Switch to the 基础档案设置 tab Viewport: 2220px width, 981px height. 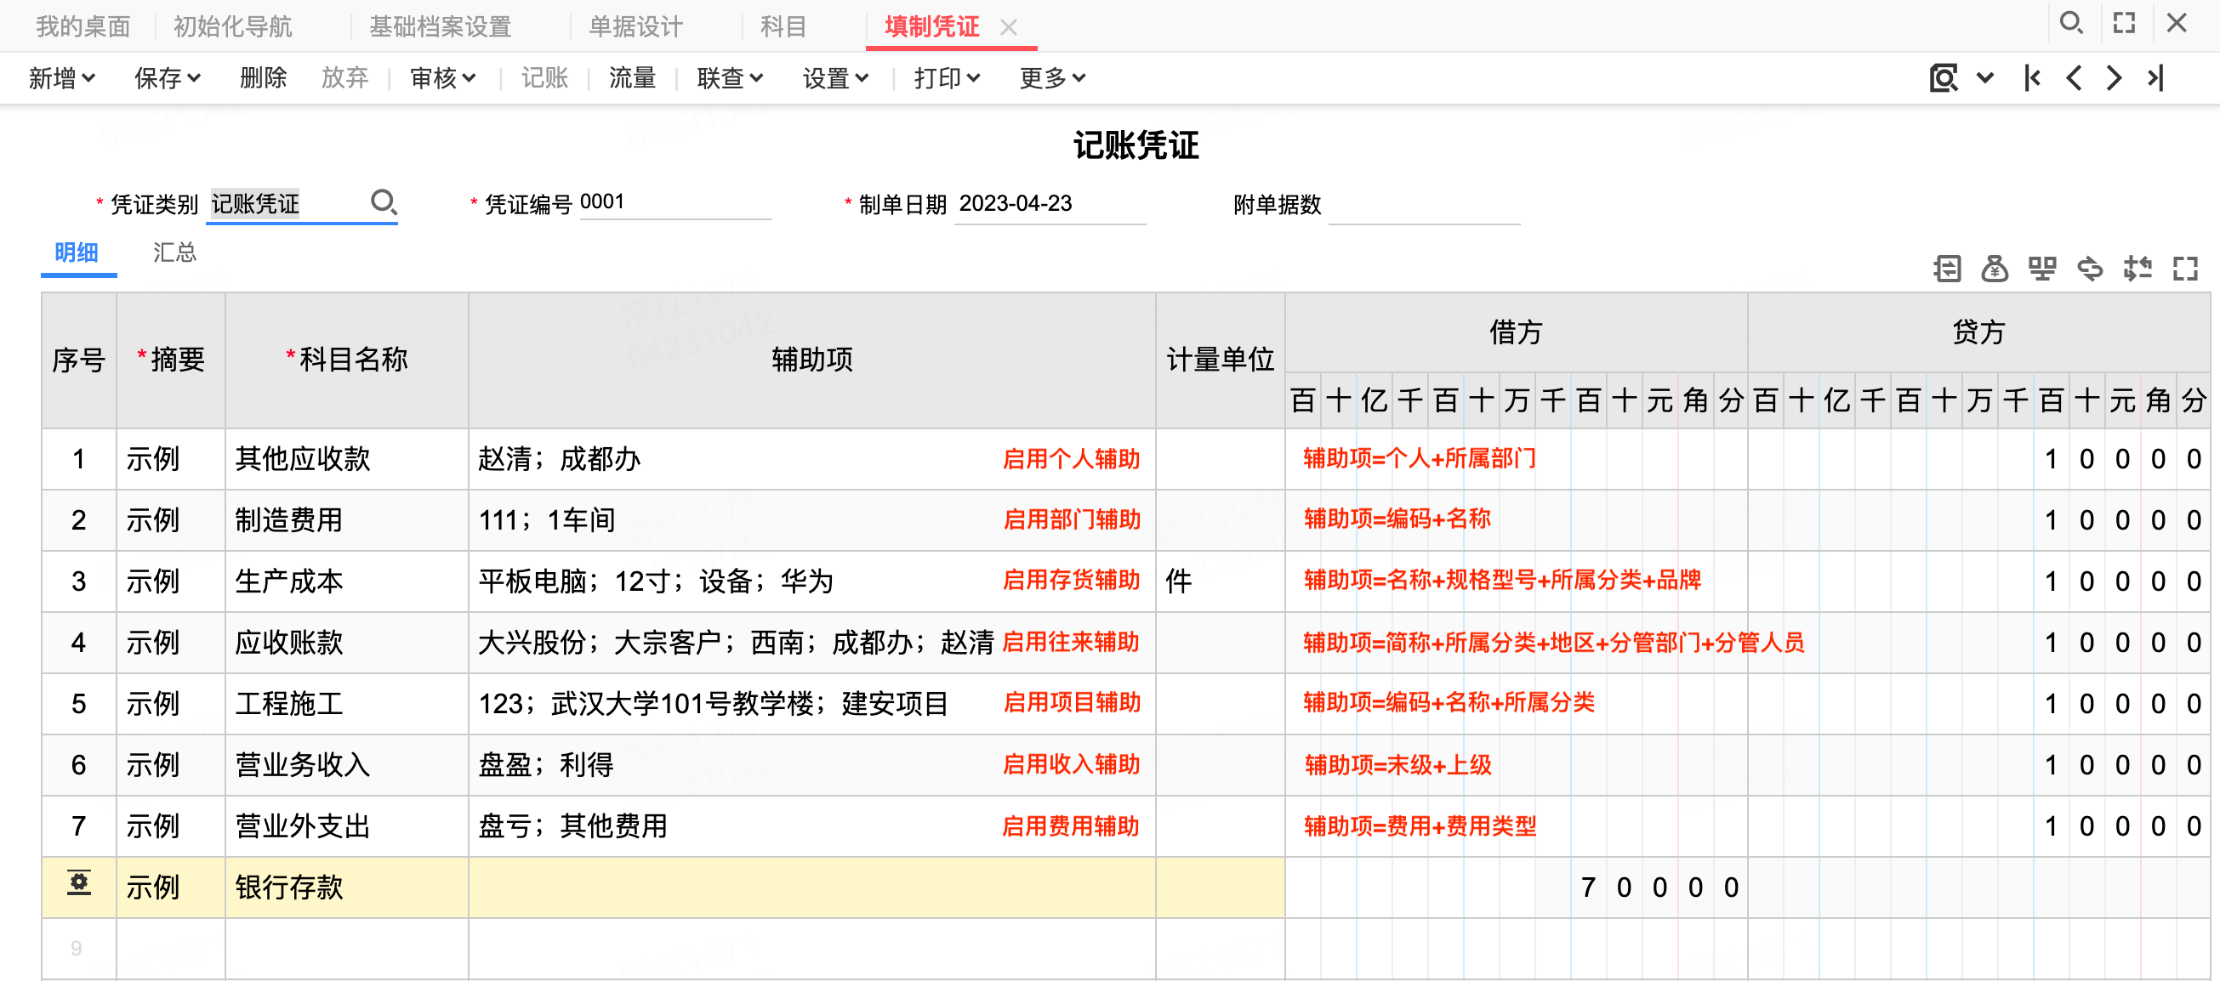[441, 26]
